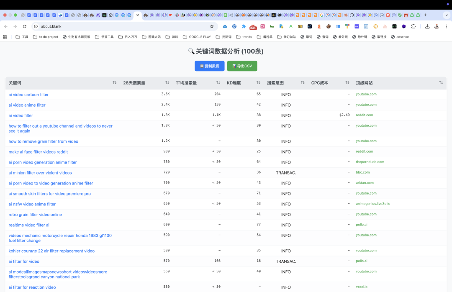Viewport: 452px width, 292px height.
Task: Click the 复制数据 button
Action: pyautogui.click(x=210, y=66)
